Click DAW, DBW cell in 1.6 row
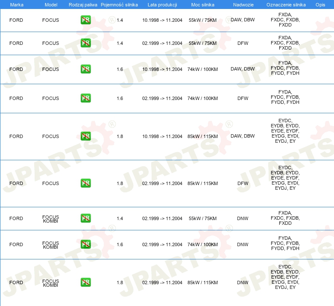This screenshot has width=334, height=306. [243, 69]
